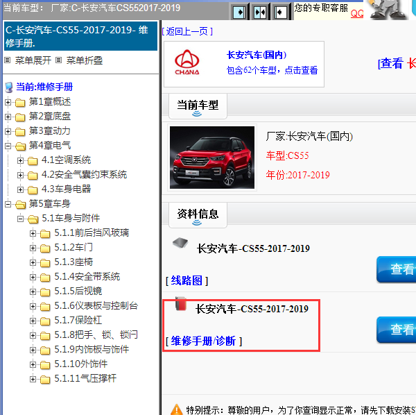Click the grey box icon above 线路图
The height and width of the screenshot is (415, 416).
click(x=180, y=242)
